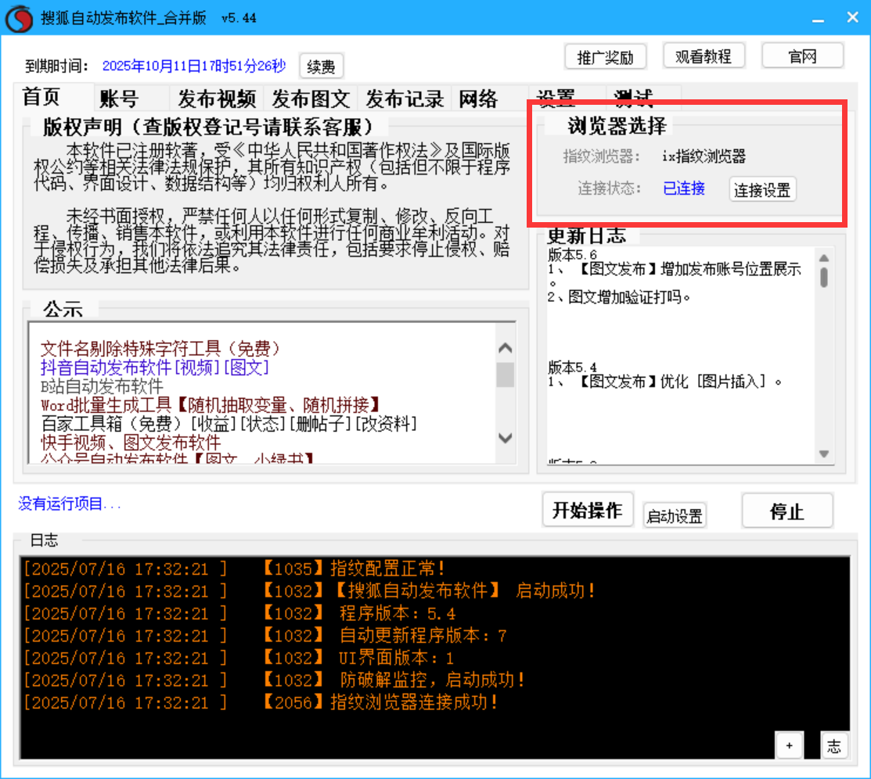Click the plus button in log panel
The height and width of the screenshot is (779, 871).
[789, 745]
